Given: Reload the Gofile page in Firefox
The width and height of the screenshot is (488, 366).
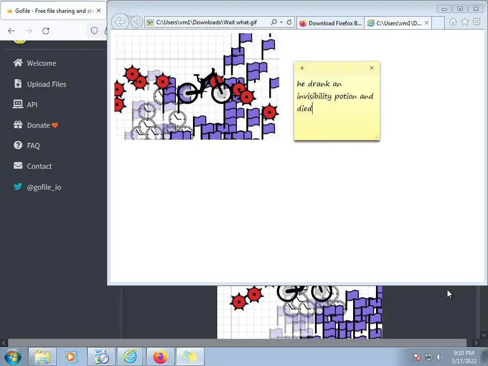Looking at the screenshot, I should pos(46,31).
